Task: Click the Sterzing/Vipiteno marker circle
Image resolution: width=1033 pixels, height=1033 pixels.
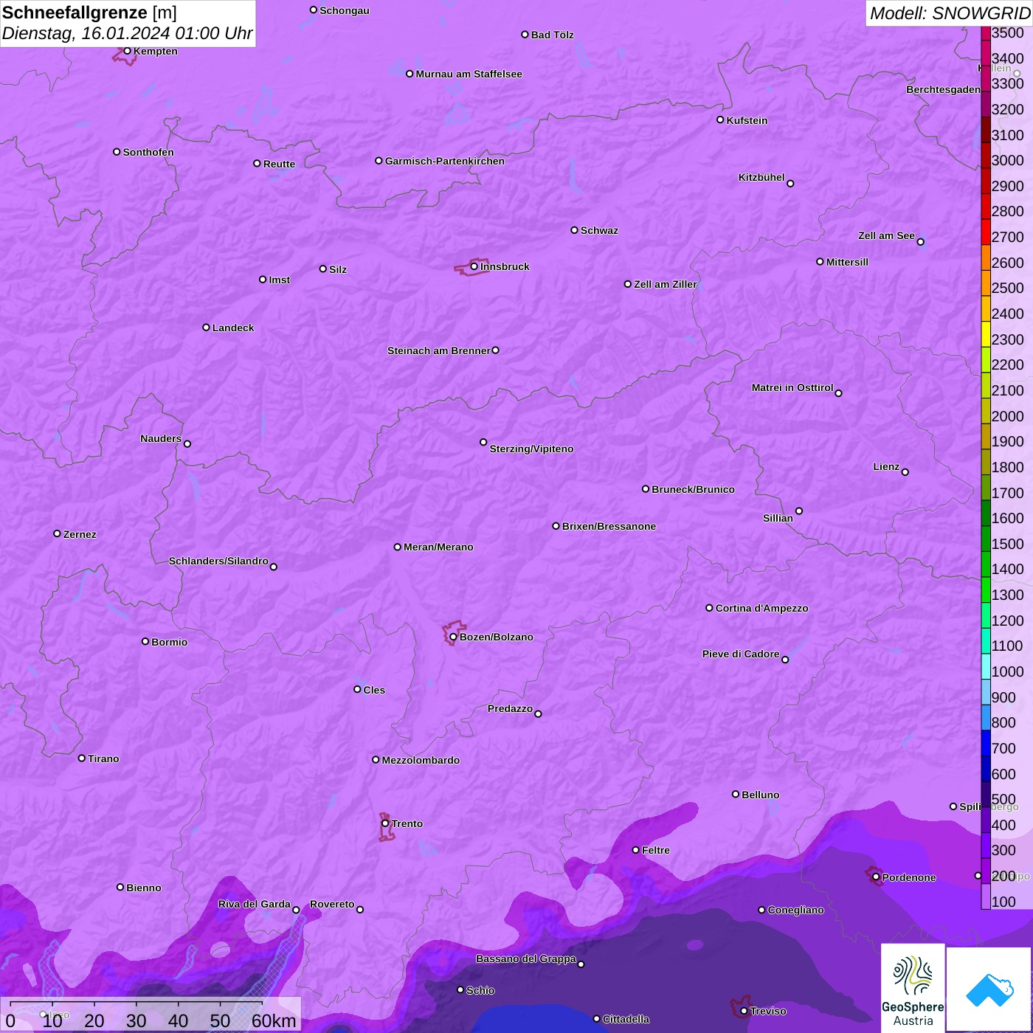Action: pyautogui.click(x=483, y=443)
